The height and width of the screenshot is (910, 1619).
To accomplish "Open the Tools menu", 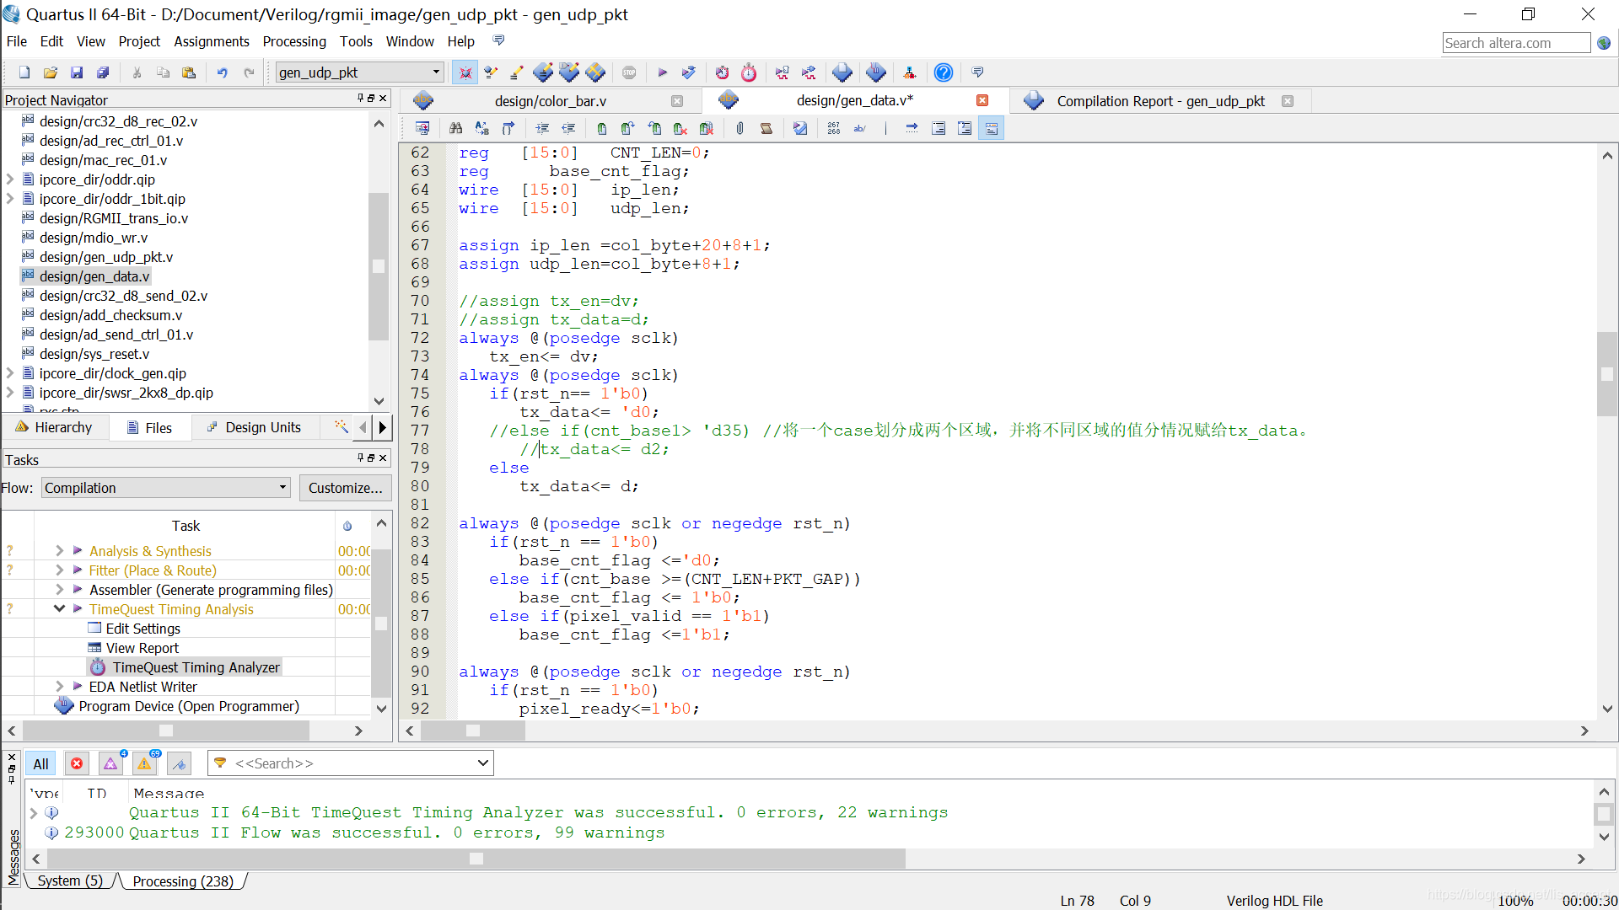I will click(356, 41).
